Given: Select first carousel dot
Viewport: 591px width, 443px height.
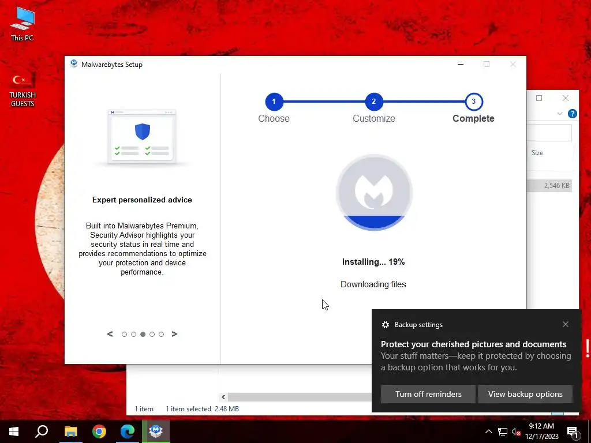Looking at the screenshot, I should coord(124,334).
